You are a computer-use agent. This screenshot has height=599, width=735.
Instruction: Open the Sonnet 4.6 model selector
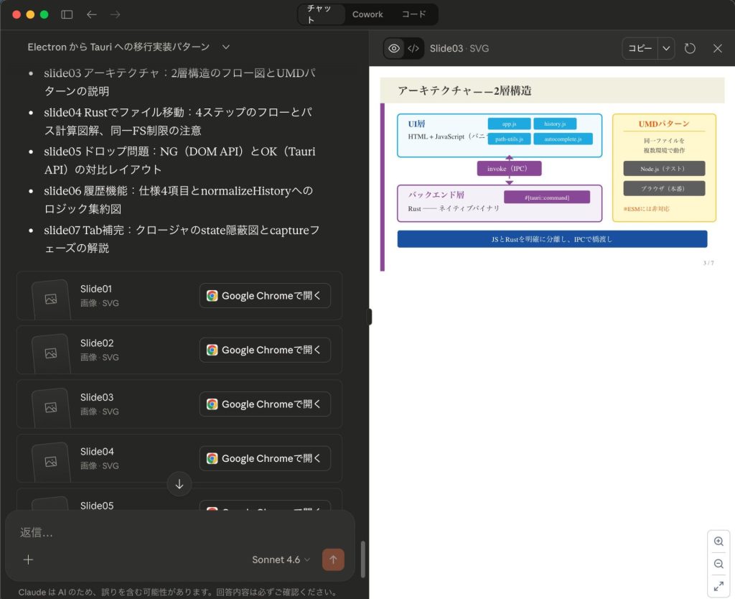[x=281, y=559]
